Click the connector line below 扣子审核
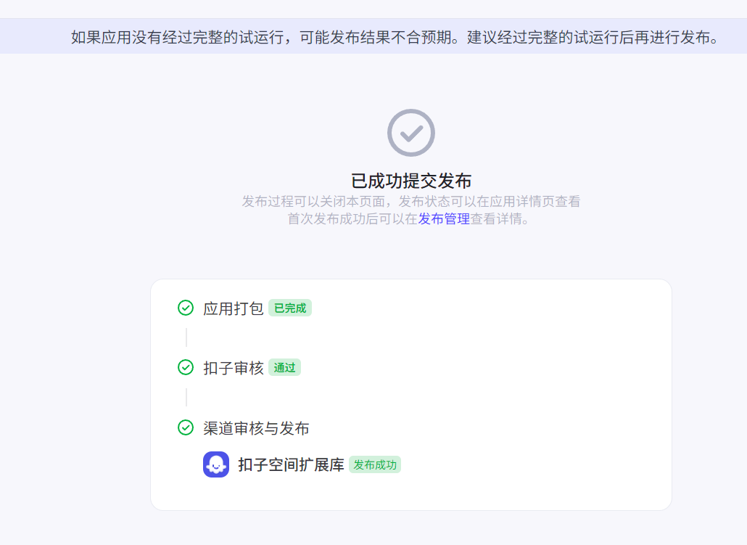 pyautogui.click(x=186, y=397)
